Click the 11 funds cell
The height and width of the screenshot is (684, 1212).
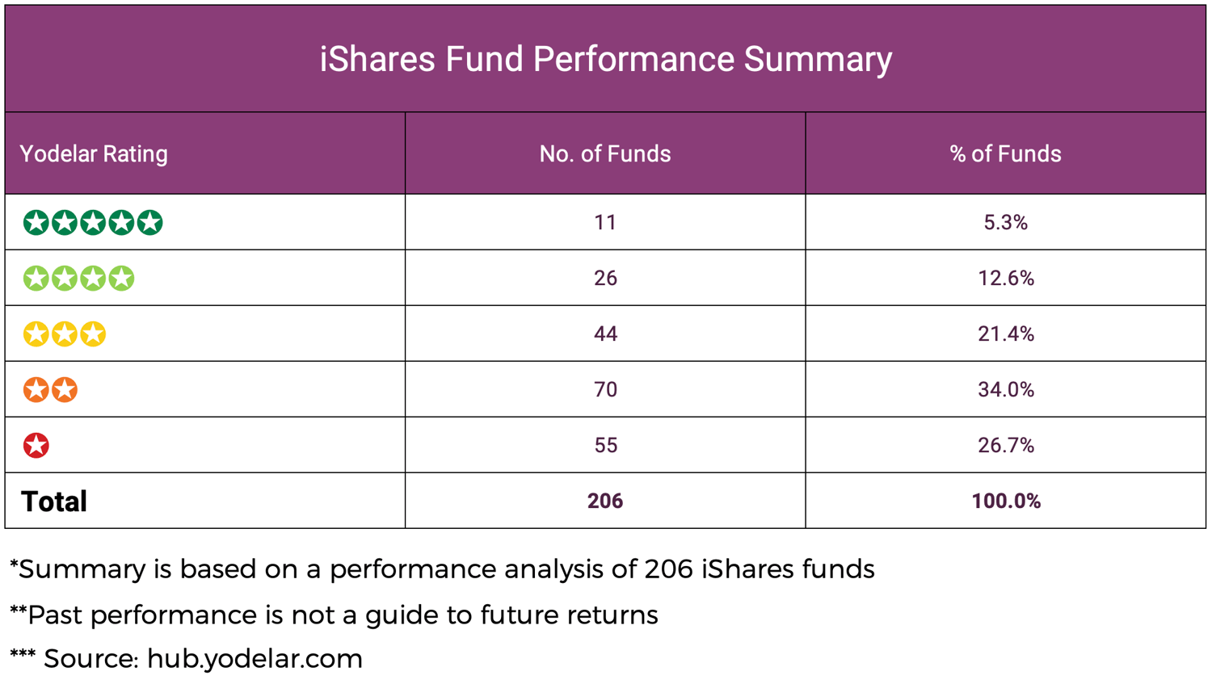tap(605, 222)
